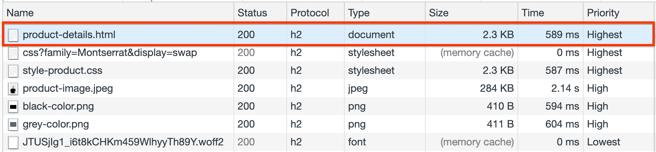This screenshot has height=152, width=656.
Task: Click the style-product.css file icon
Action: 13,71
